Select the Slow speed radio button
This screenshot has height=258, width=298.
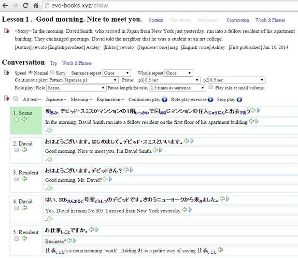(52, 73)
